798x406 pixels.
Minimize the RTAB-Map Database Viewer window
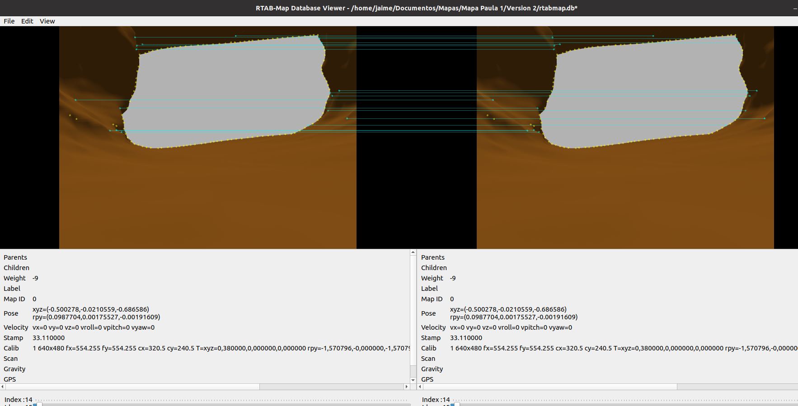pos(795,8)
